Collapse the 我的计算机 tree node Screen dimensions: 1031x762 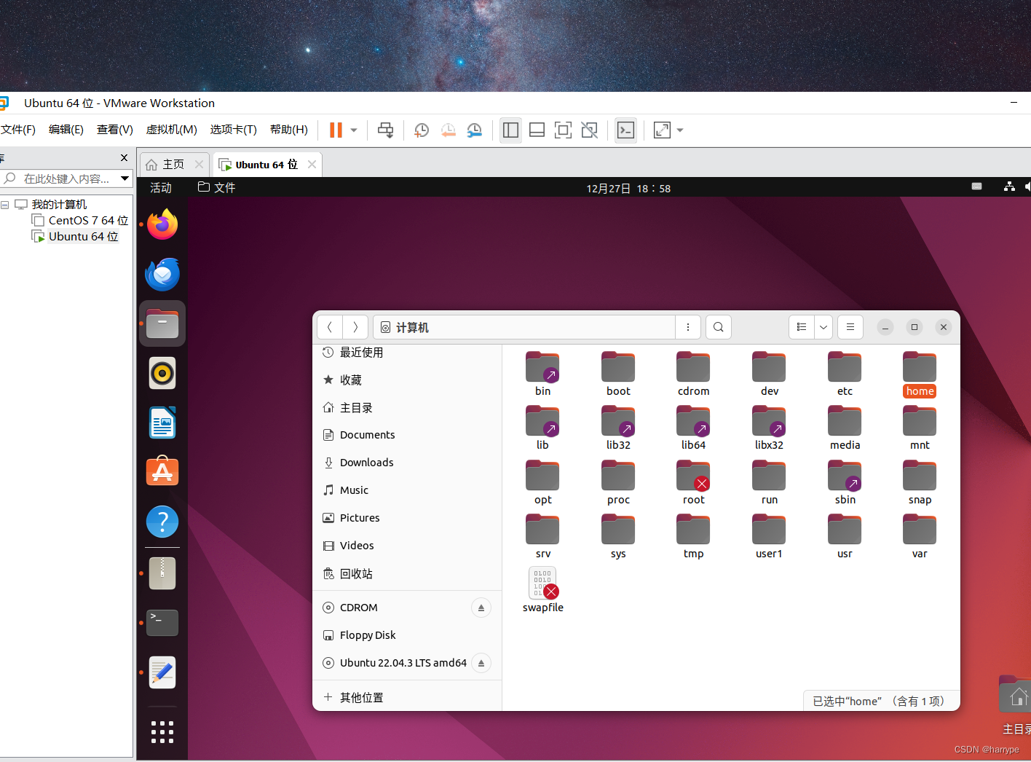coord(5,205)
